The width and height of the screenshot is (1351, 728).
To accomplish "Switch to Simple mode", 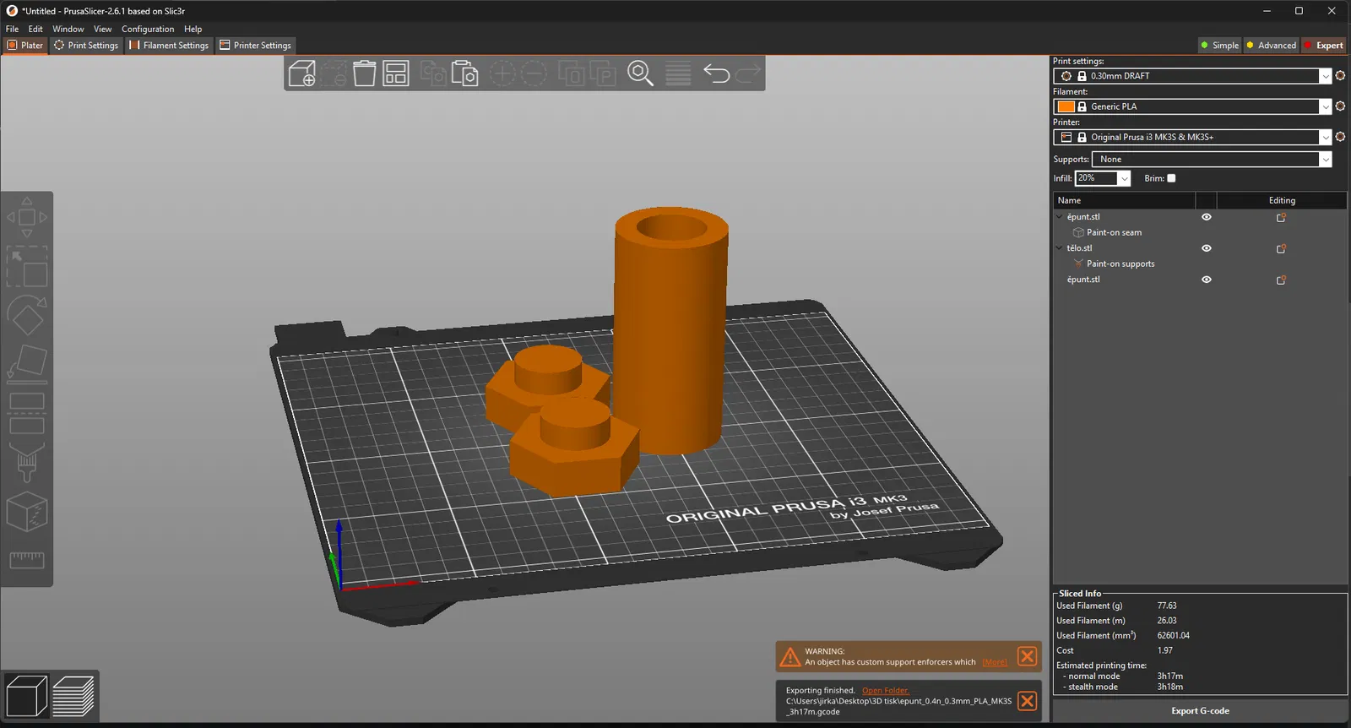I will pos(1219,46).
